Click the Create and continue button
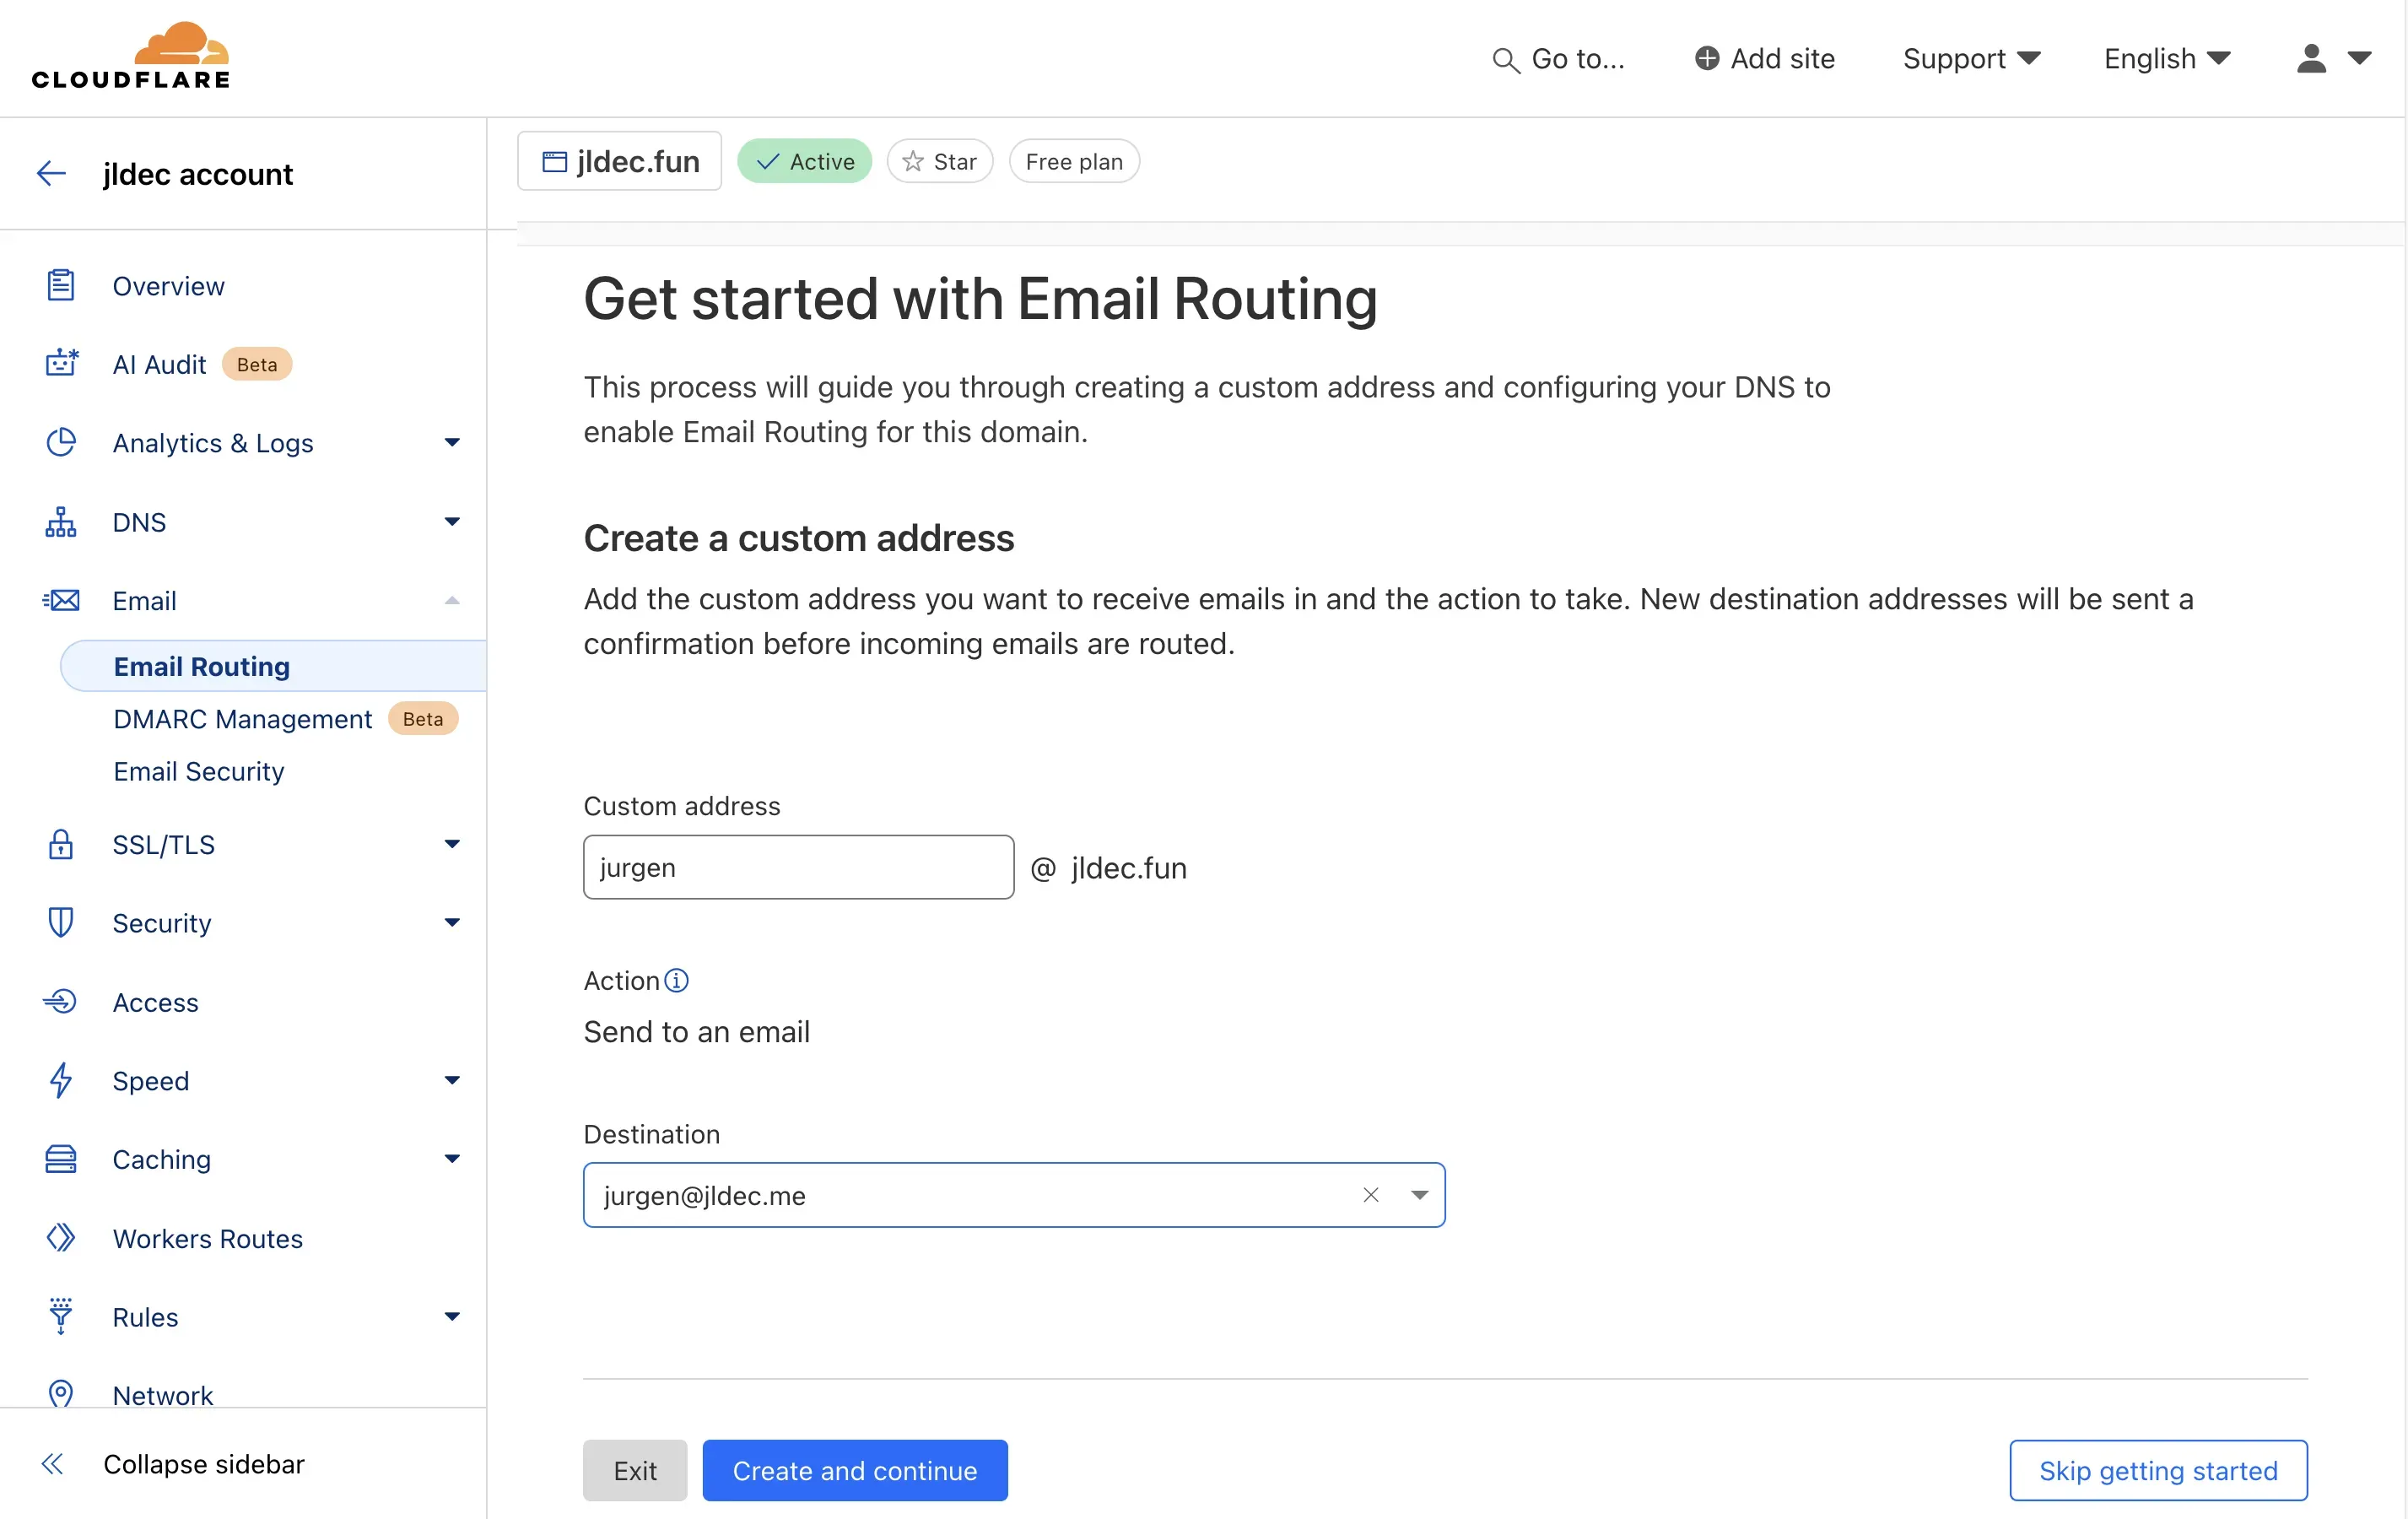 pyautogui.click(x=855, y=1470)
